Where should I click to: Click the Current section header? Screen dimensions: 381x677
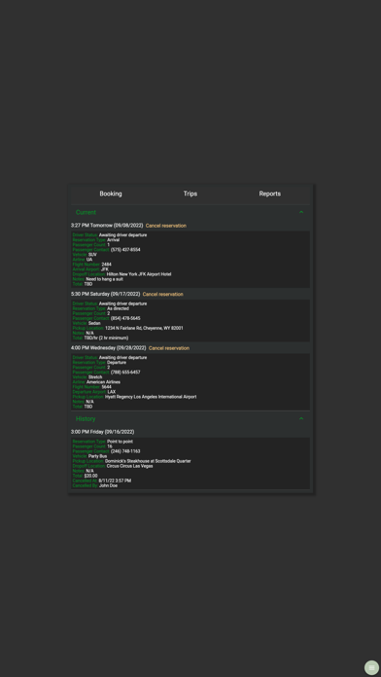[190, 212]
